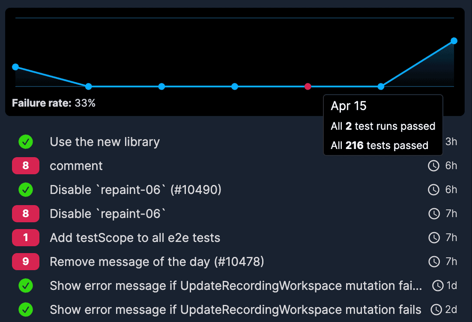Click the Apr 15 tooltip
This screenshot has height=322, width=472.
click(x=382, y=125)
